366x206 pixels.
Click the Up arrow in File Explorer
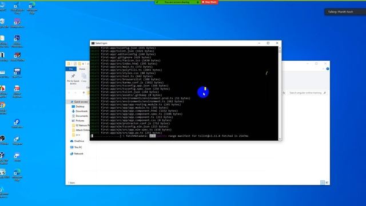83,93
